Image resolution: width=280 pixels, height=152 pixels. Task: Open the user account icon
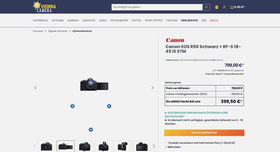pos(224,7)
